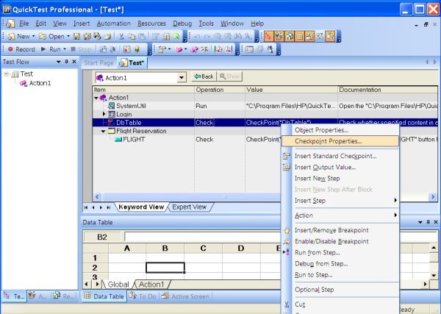Select cell B2 in the Data Table
The image size is (441, 314).
165,267
